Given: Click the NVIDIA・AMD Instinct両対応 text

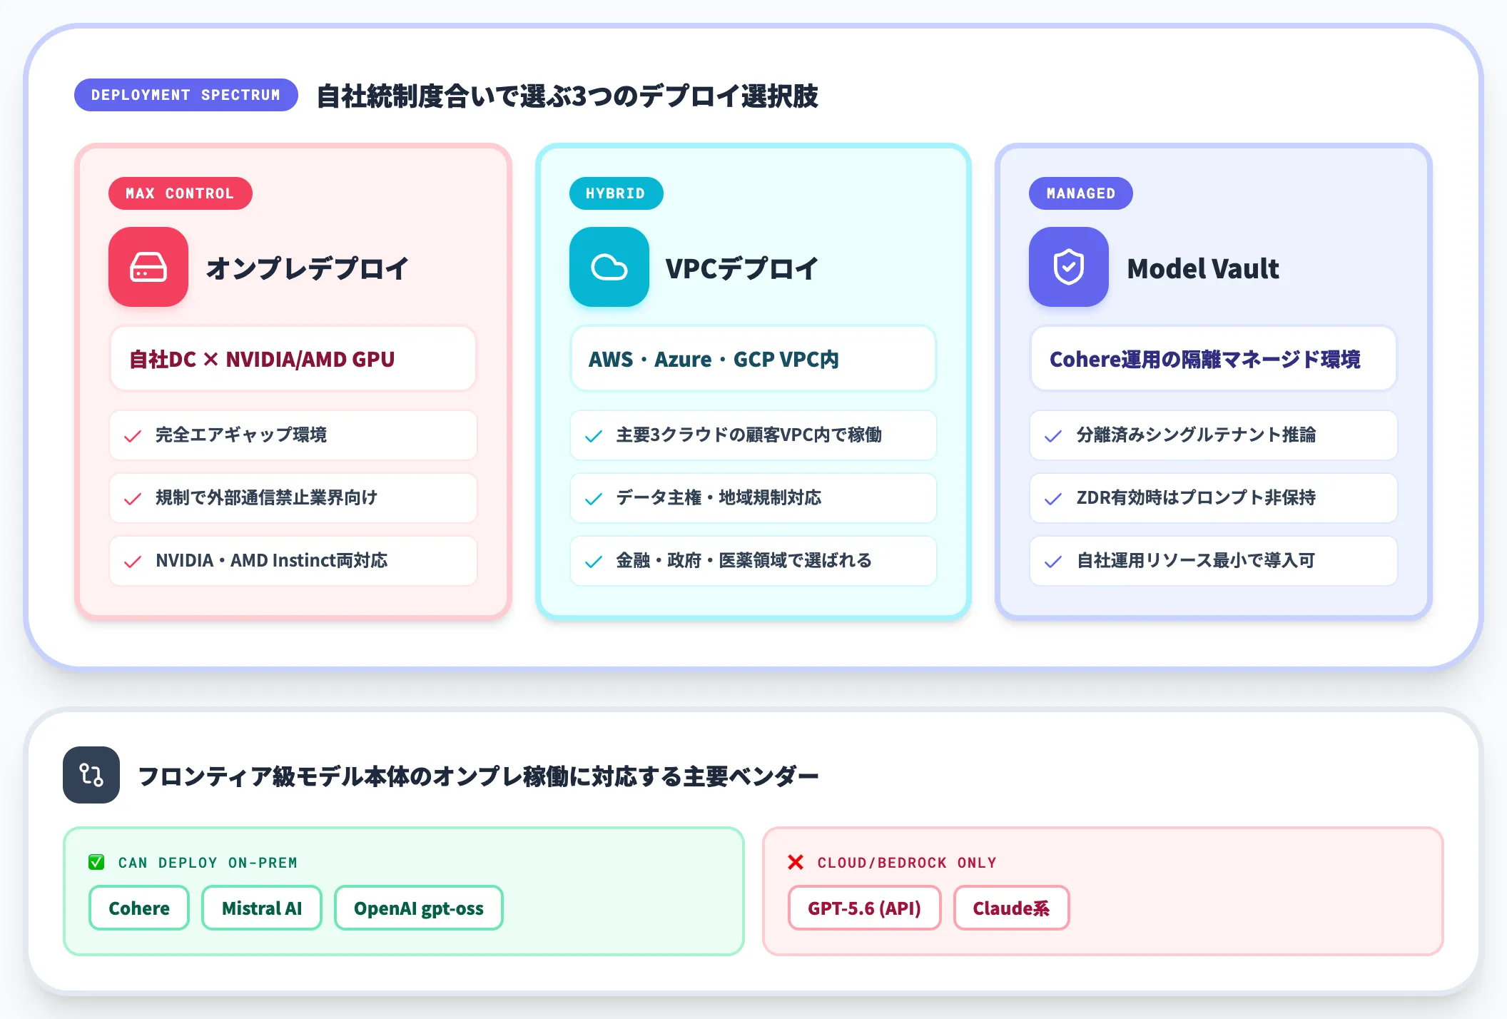Looking at the screenshot, I should tap(272, 560).
